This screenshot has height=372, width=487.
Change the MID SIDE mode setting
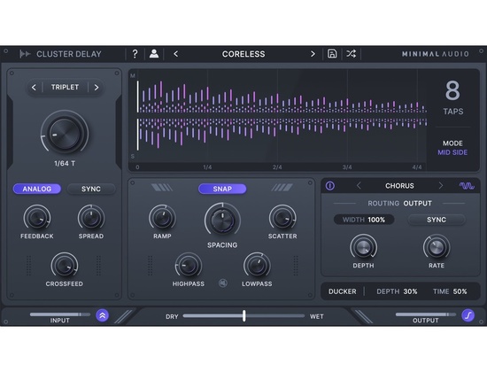click(452, 152)
